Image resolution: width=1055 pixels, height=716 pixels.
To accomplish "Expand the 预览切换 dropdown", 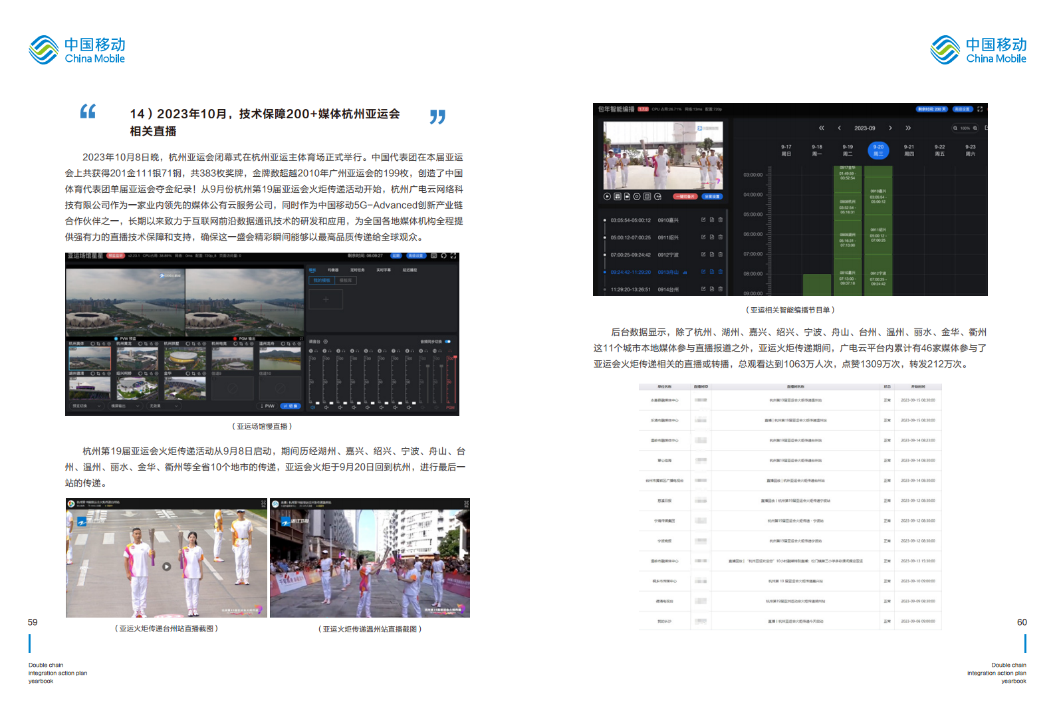I will click(86, 406).
